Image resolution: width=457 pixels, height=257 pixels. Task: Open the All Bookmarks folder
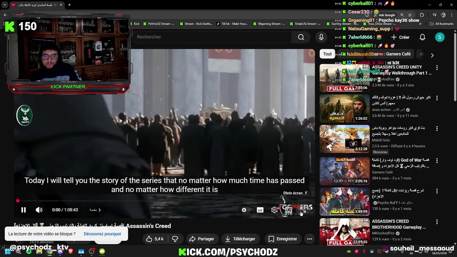coord(442,24)
